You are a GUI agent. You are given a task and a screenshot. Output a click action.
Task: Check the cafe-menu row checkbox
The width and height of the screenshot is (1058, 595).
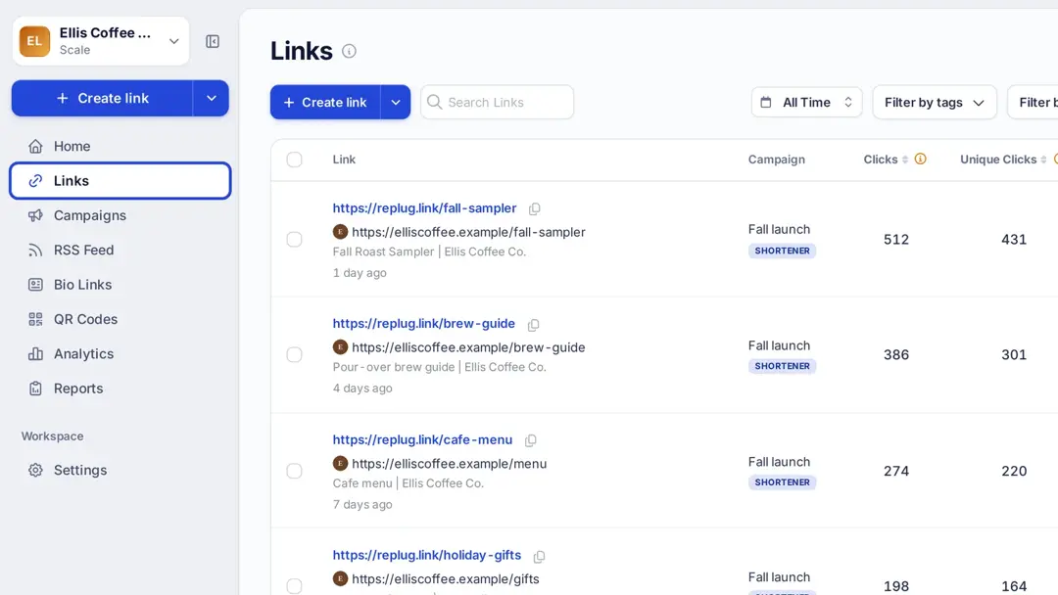[x=294, y=471]
